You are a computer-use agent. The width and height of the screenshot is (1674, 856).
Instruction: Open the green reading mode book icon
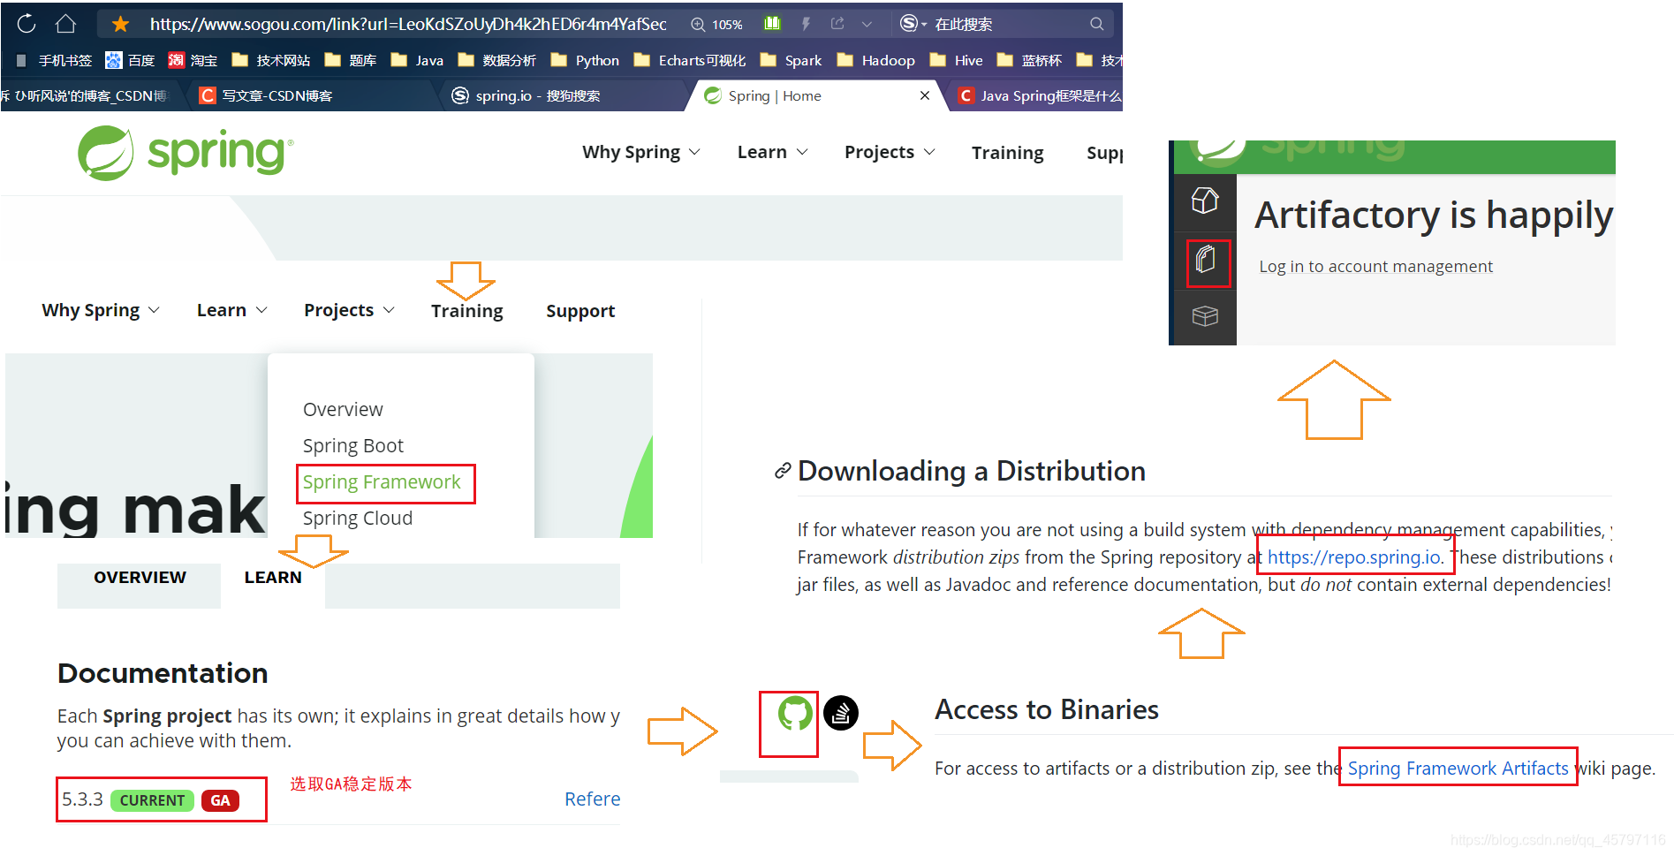(x=772, y=24)
